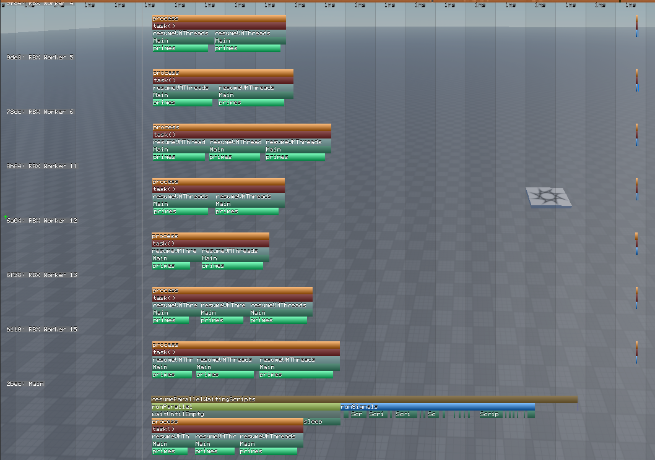Click the process bar in RBX Worker 11 row
Viewport: 655px width, 460px height.
pos(219,182)
